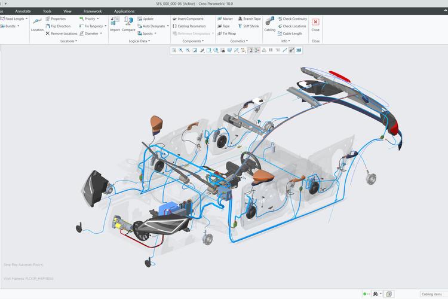The height and width of the screenshot is (299, 448).
Task: Click the binoculars search icon in status bar
Action: (376, 294)
